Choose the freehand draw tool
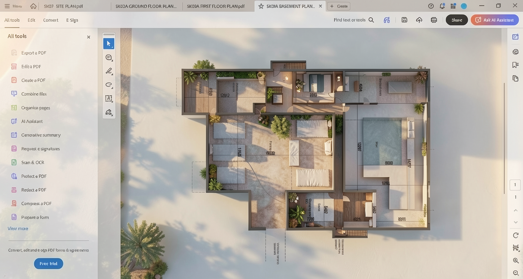This screenshot has height=279, width=523. [109, 85]
